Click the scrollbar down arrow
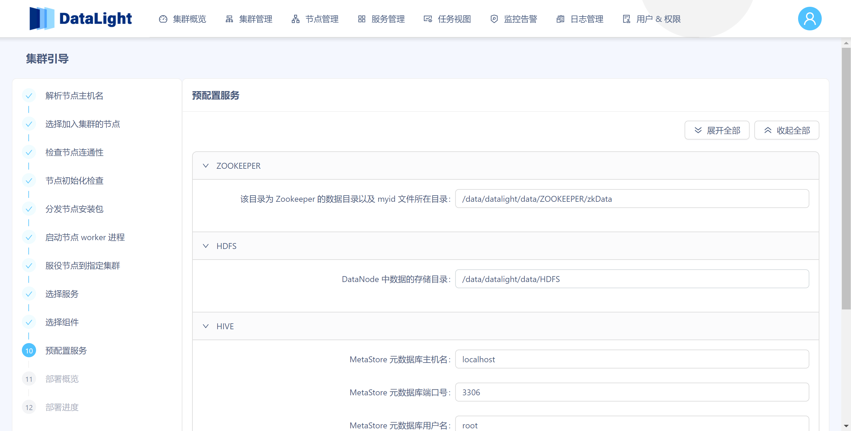The width and height of the screenshot is (851, 431). pyautogui.click(x=846, y=426)
